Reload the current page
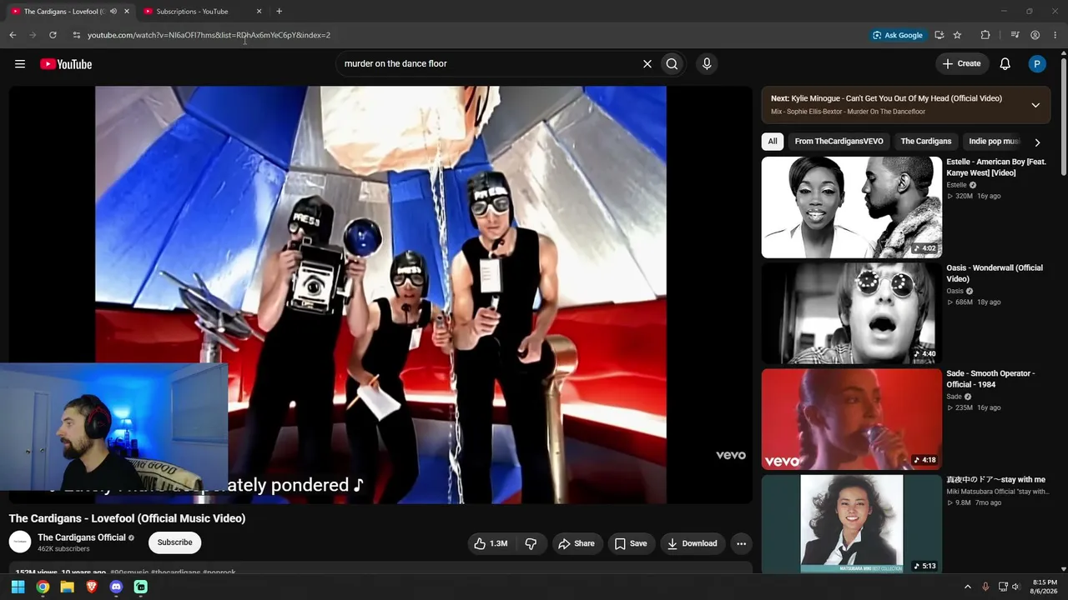Image resolution: width=1068 pixels, height=600 pixels. click(53, 35)
